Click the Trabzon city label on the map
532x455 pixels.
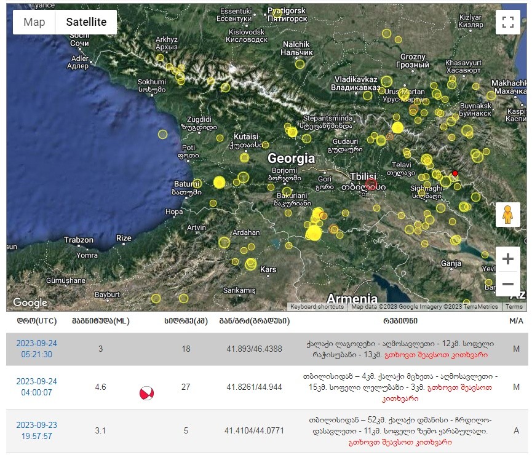pyautogui.click(x=79, y=240)
